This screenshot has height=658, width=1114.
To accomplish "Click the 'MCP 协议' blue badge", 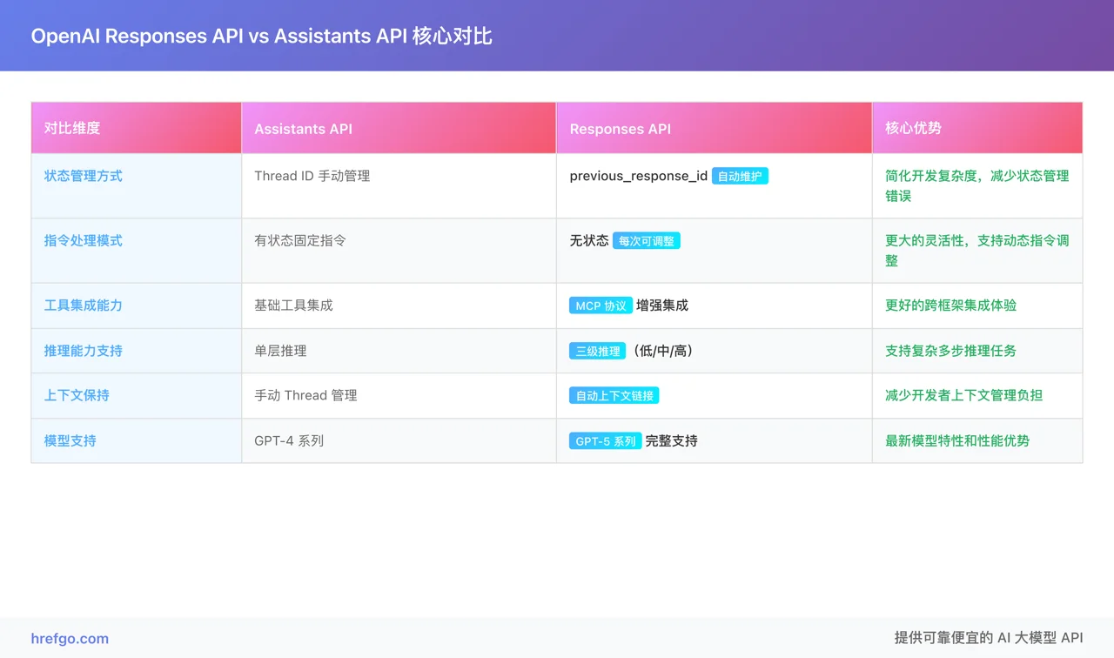I will [x=601, y=305].
